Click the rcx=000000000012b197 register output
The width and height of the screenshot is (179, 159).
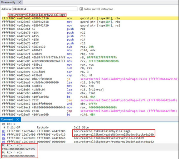tap(19, 149)
